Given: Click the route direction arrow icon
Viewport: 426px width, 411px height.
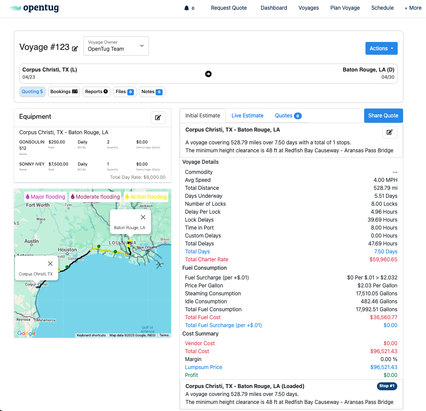Looking at the screenshot, I should [209, 74].
